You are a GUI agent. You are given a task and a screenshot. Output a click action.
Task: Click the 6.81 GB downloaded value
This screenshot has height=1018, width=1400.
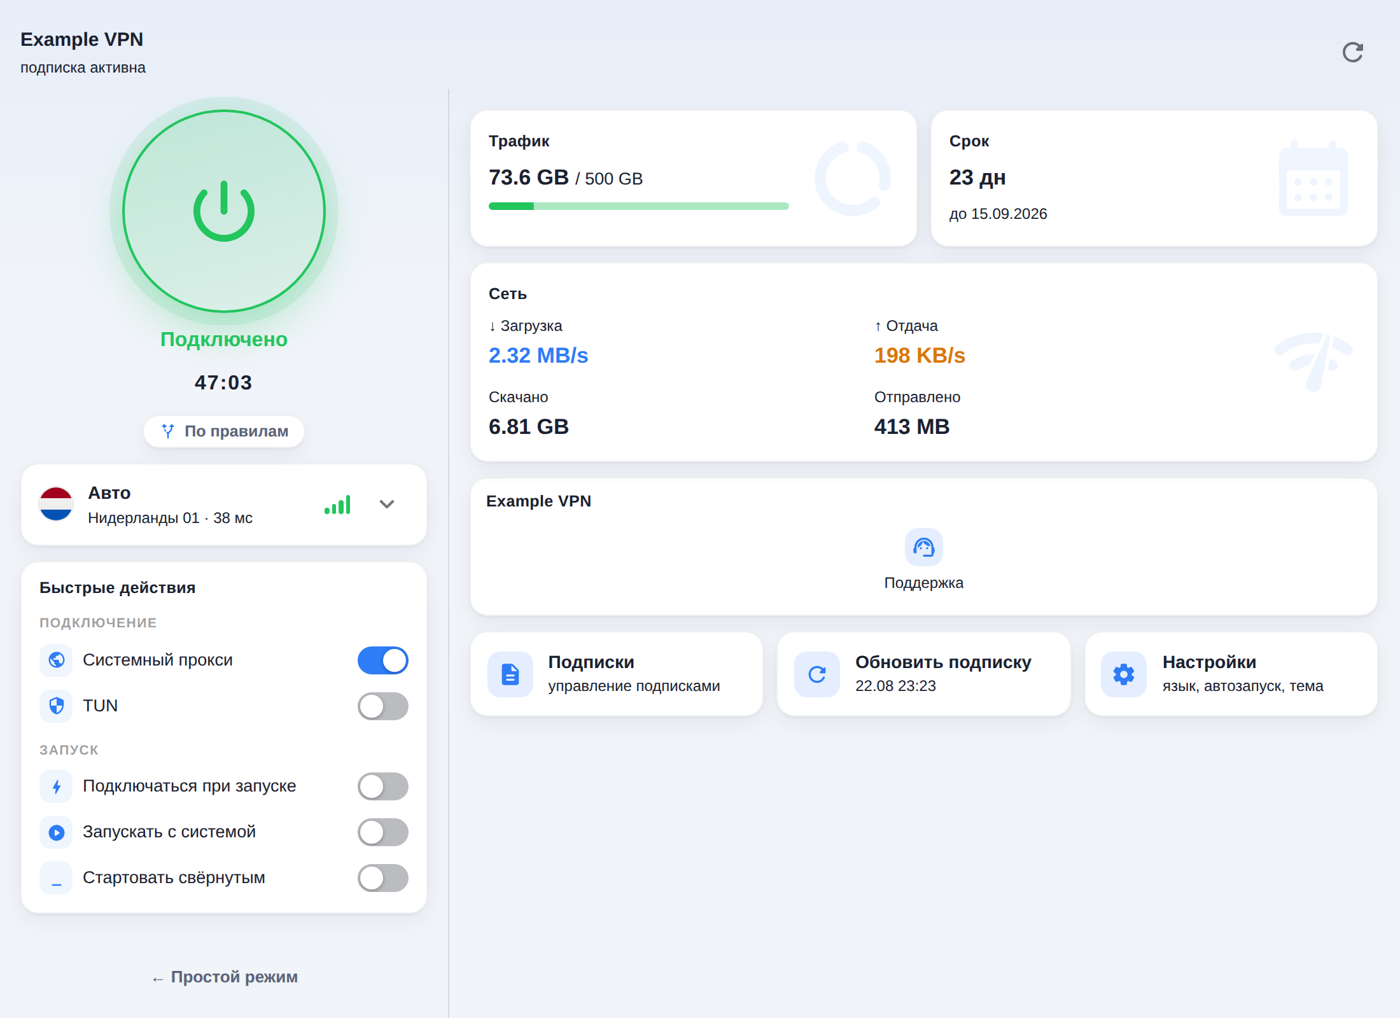[x=528, y=426]
